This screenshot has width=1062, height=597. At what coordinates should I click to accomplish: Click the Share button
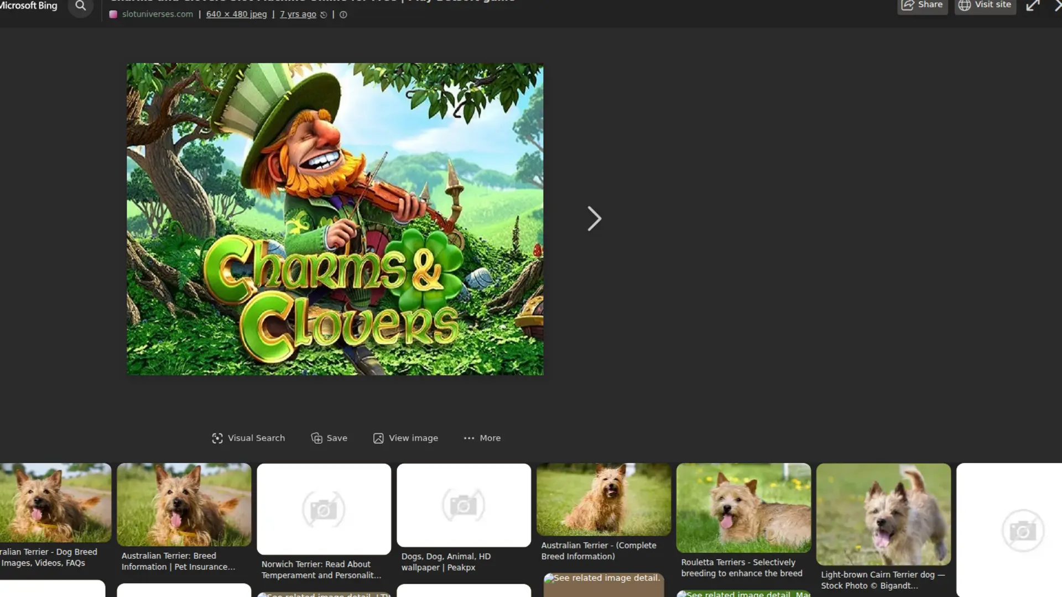click(x=923, y=4)
